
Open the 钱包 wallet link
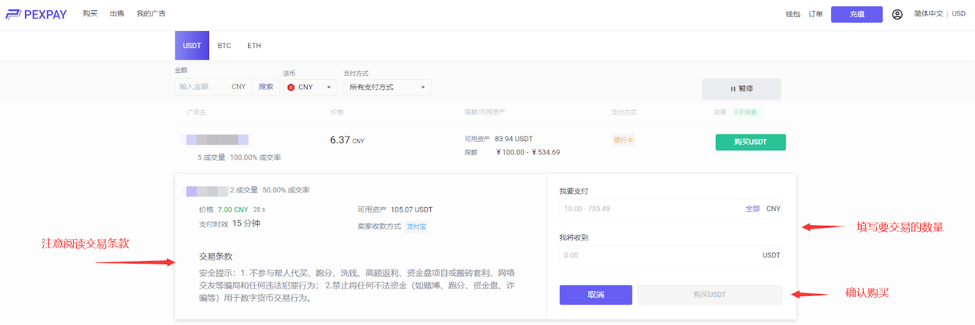pos(792,14)
